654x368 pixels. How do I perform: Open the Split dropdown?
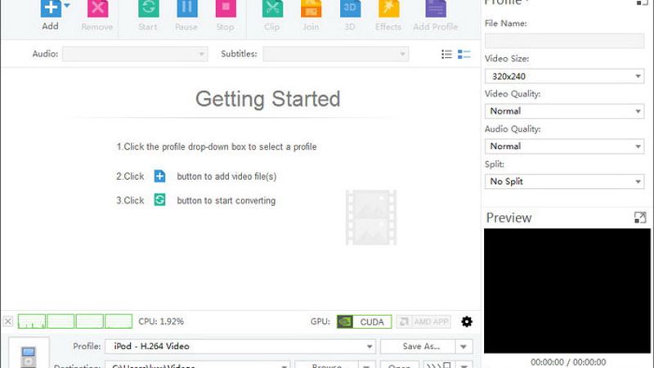564,182
